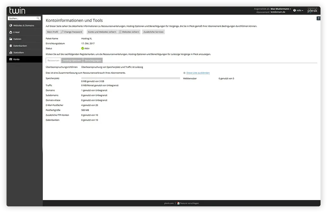Click the twin logo

(17, 11)
